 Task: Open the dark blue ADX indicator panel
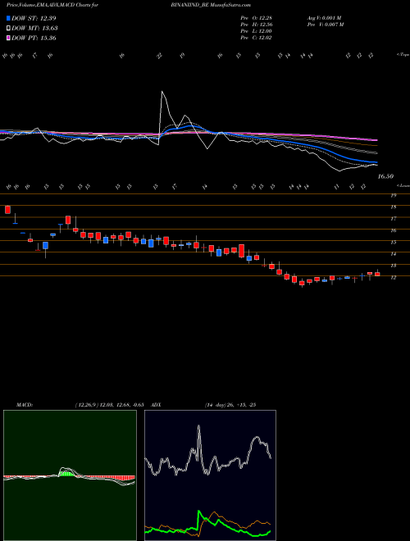pyautogui.click(x=210, y=475)
